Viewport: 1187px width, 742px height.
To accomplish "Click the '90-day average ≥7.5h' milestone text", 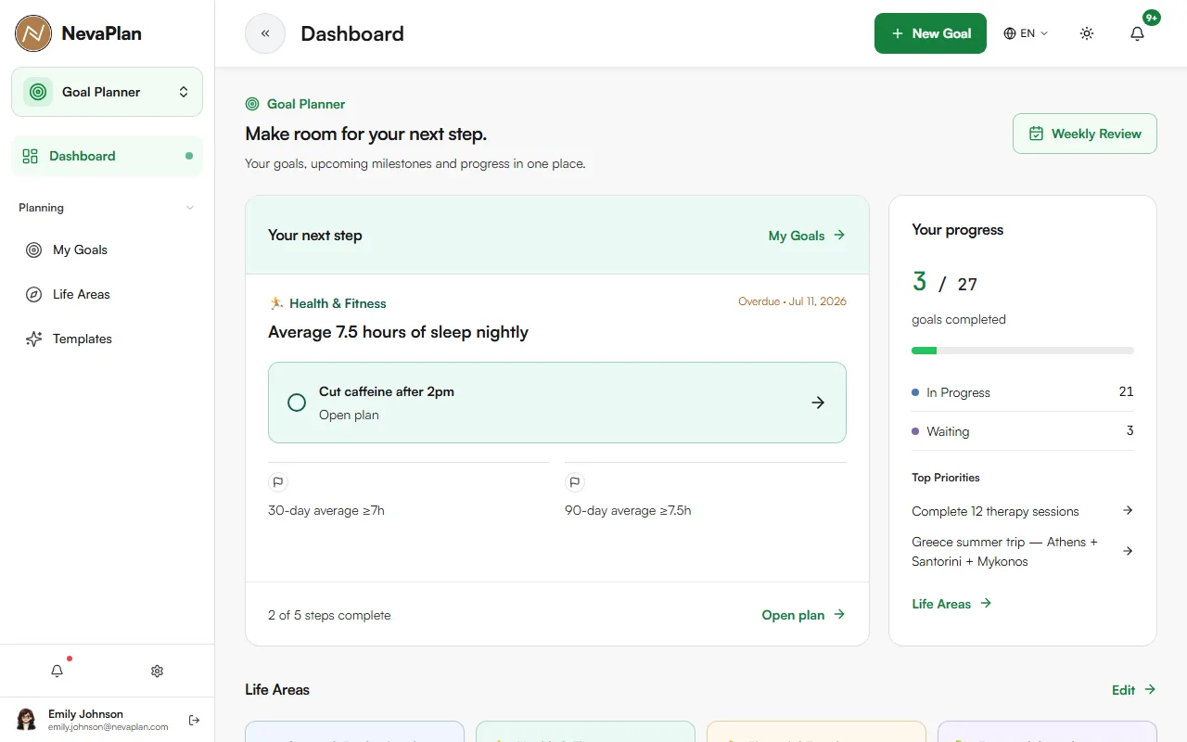I will click(x=628, y=510).
